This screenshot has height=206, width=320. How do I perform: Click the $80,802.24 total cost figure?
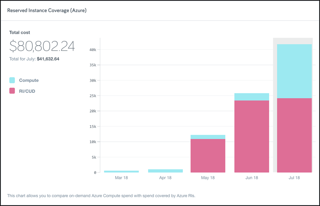click(x=42, y=46)
